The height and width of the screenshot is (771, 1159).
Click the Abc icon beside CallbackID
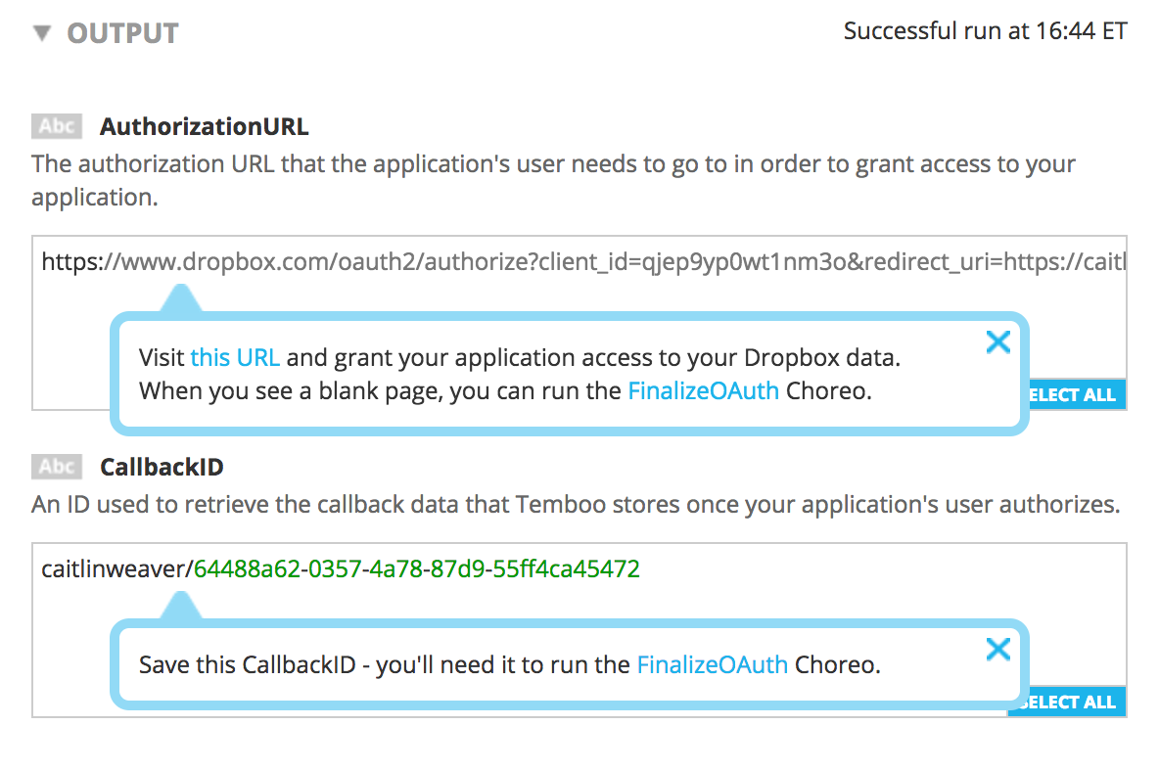point(56,467)
